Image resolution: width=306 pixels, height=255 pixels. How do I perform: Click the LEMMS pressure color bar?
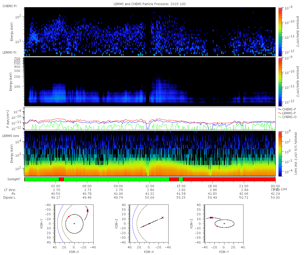pos(280,82)
